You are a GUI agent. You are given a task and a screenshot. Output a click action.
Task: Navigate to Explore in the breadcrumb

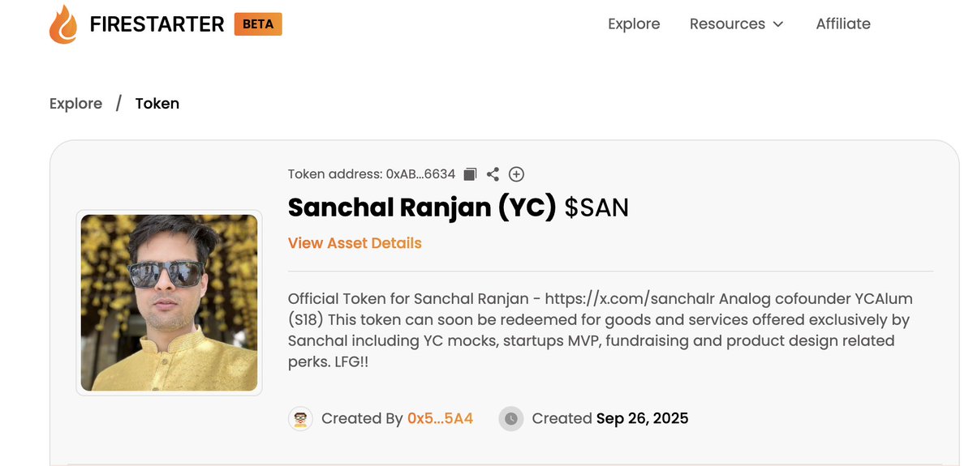pos(75,104)
